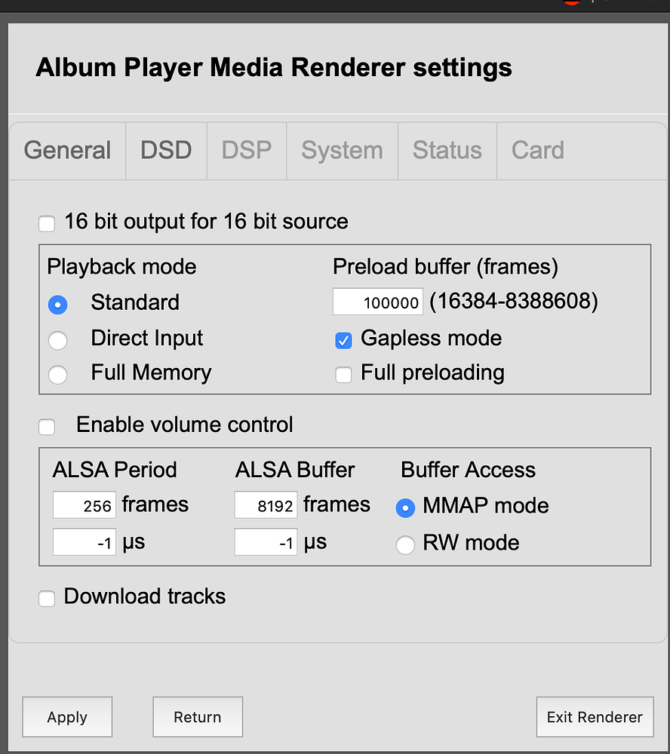The image size is (670, 754).
Task: Click the ALSA Period frames field
Action: 85,505
